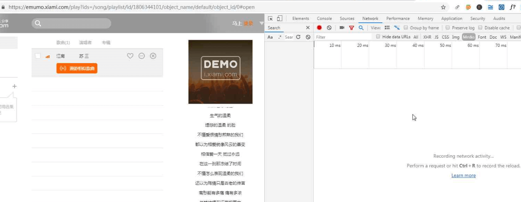Switch to large request rows view icon

coord(387,28)
